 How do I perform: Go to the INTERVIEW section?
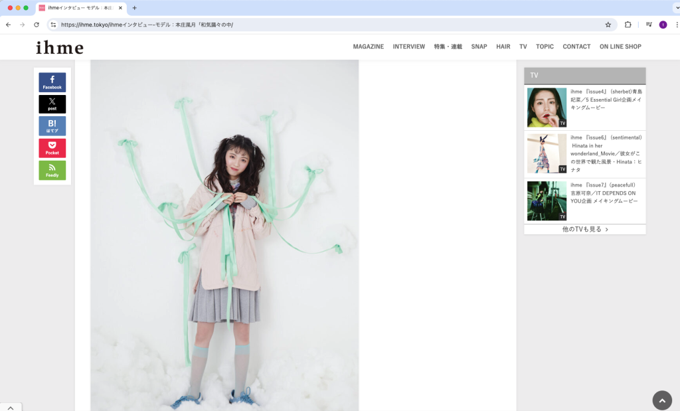[408, 47]
